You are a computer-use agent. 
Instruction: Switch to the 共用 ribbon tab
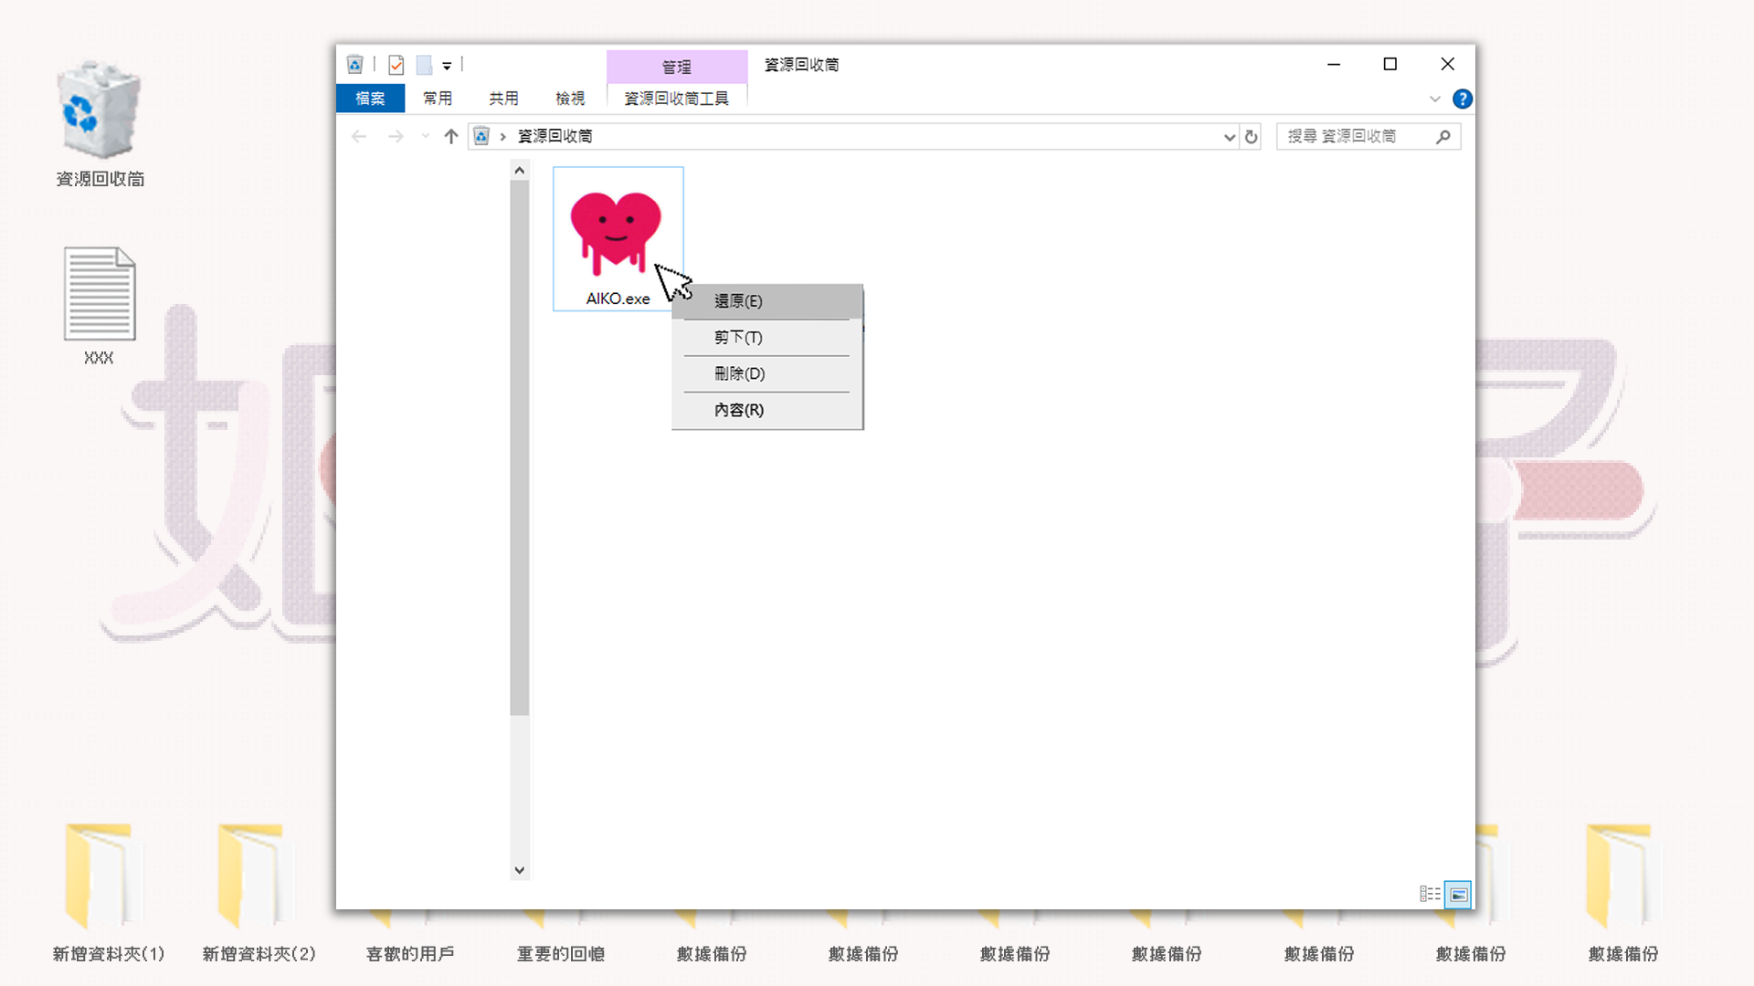point(503,98)
